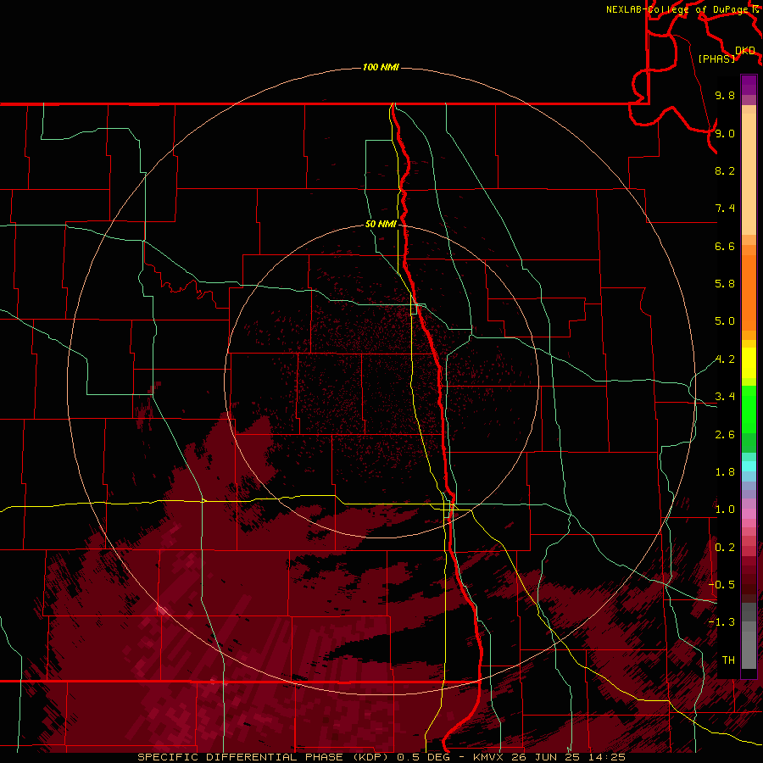Select the 1.0 value on the color scale

click(725, 510)
